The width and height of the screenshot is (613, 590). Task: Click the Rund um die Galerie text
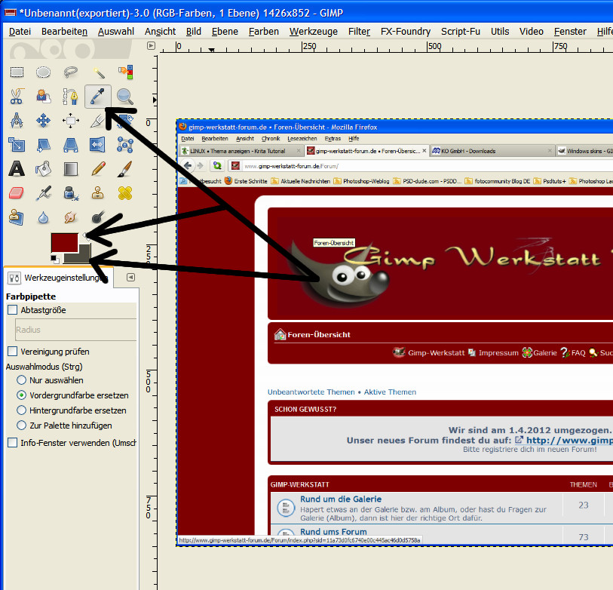pyautogui.click(x=341, y=499)
